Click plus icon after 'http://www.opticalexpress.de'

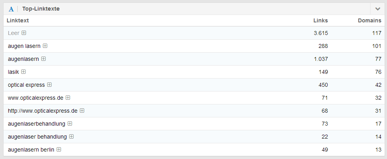click(82, 111)
